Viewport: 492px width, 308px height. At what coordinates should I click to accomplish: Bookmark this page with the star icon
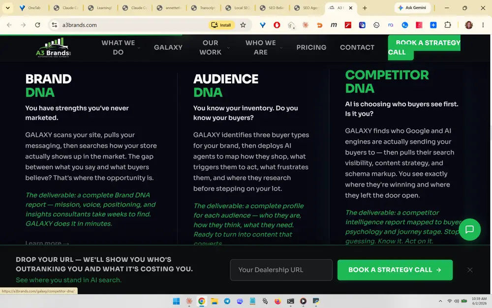[243, 25]
